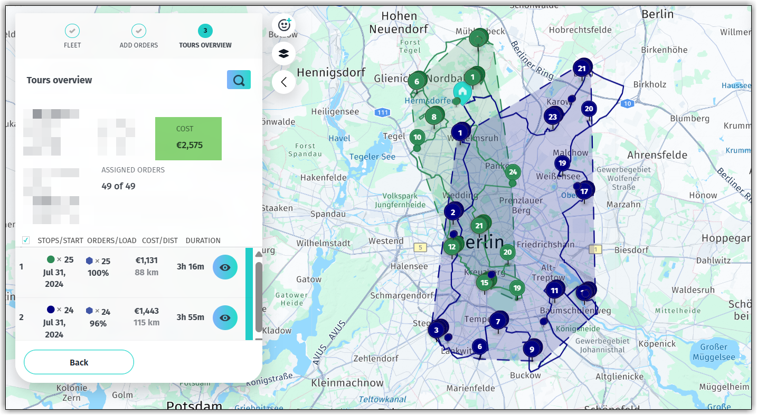Click tour 1 distance 88 km
Image resolution: width=757 pixels, height=415 pixels.
tap(147, 272)
